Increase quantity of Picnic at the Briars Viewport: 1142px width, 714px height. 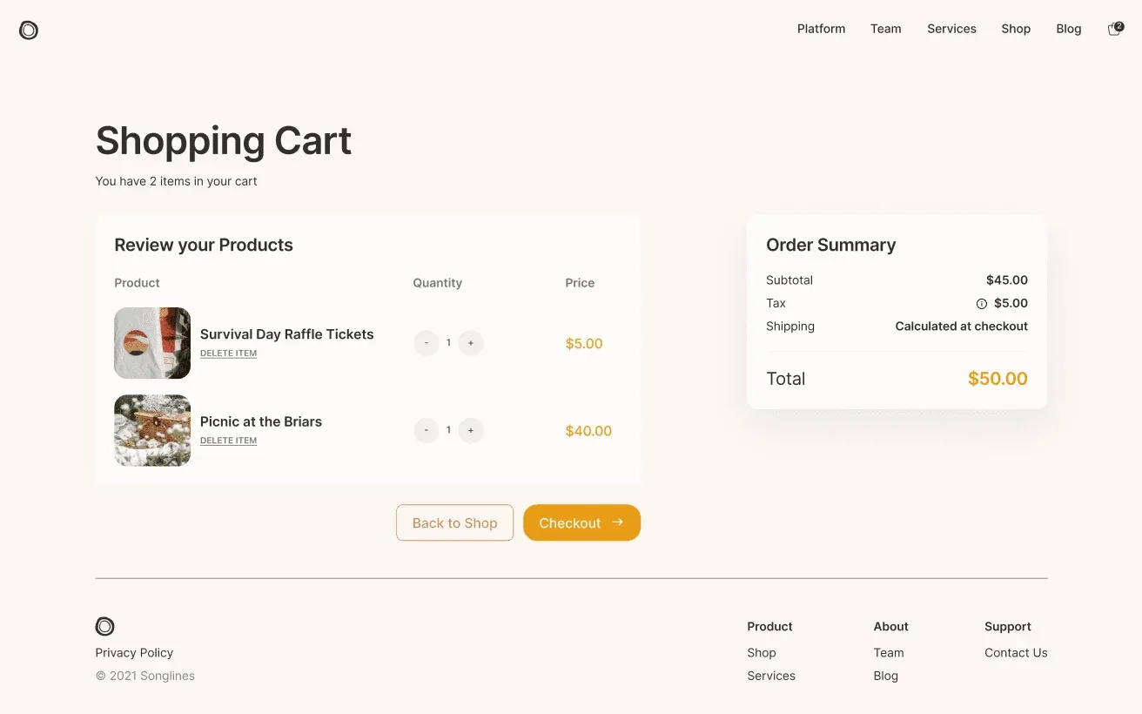471,430
